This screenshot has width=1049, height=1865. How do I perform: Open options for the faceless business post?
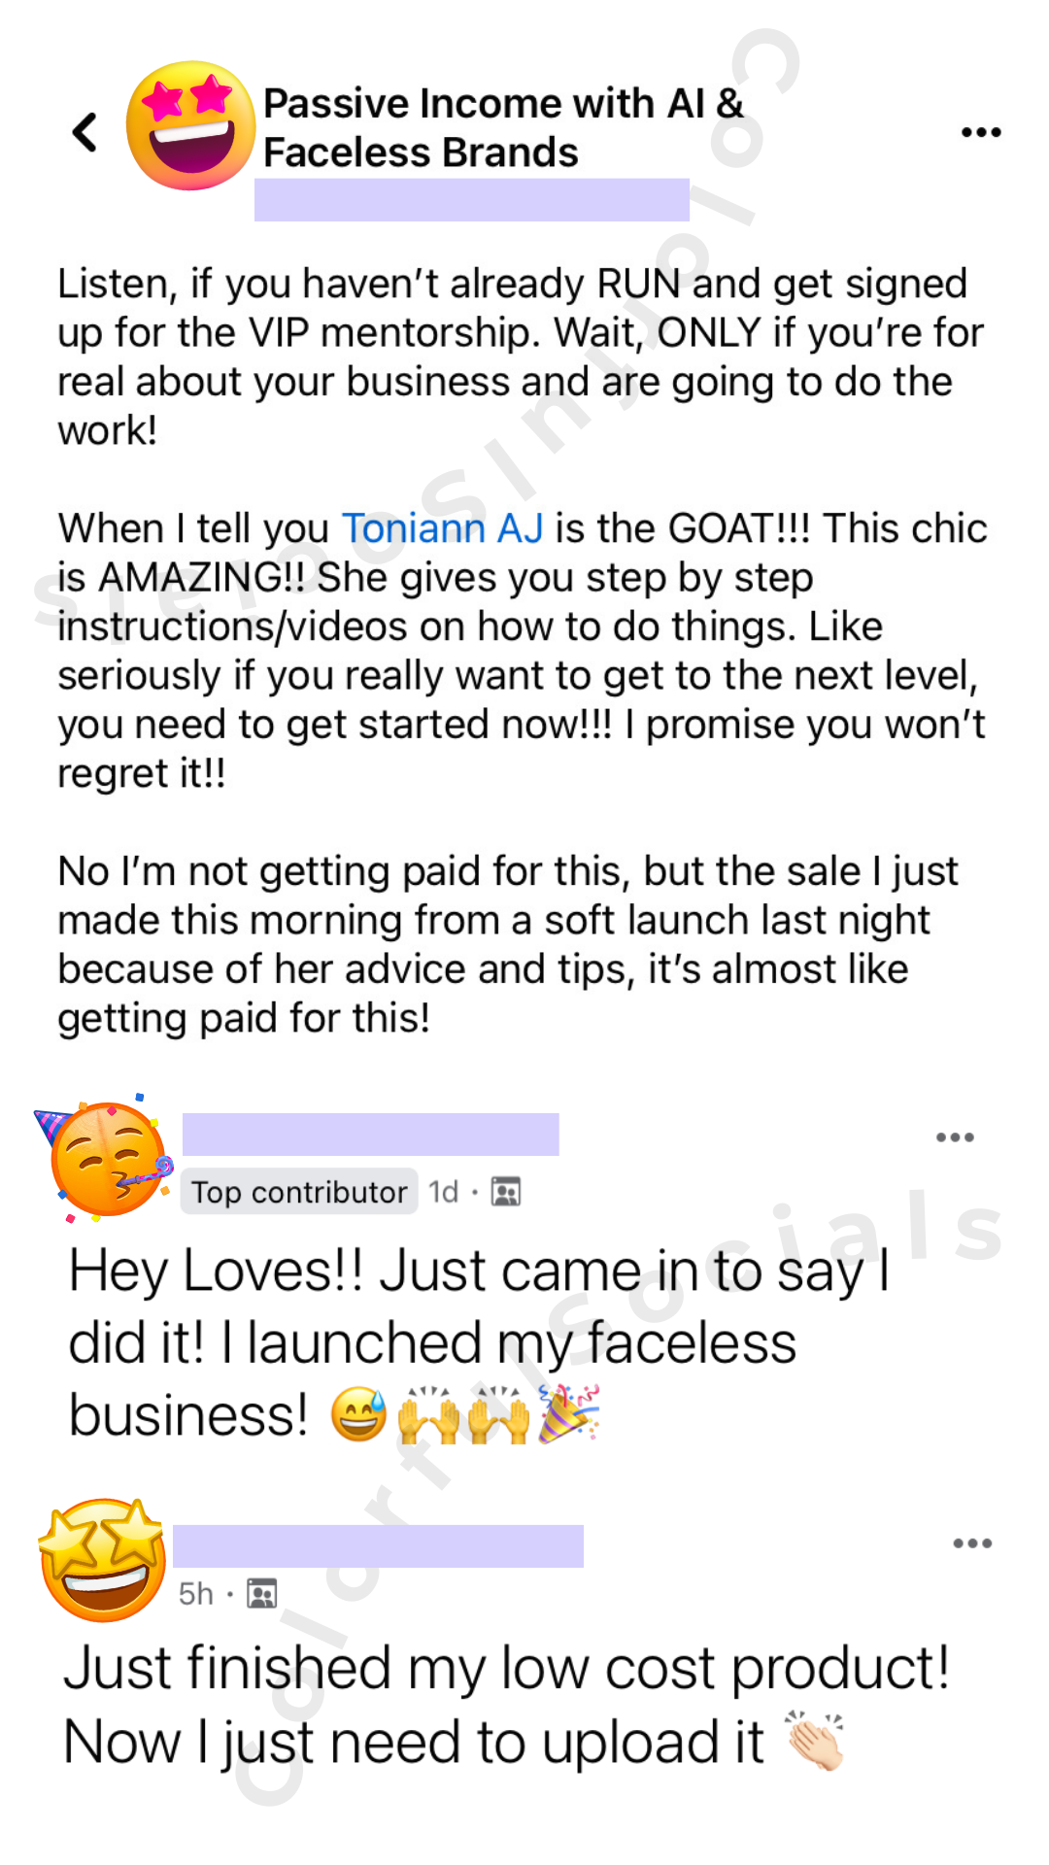955,1137
